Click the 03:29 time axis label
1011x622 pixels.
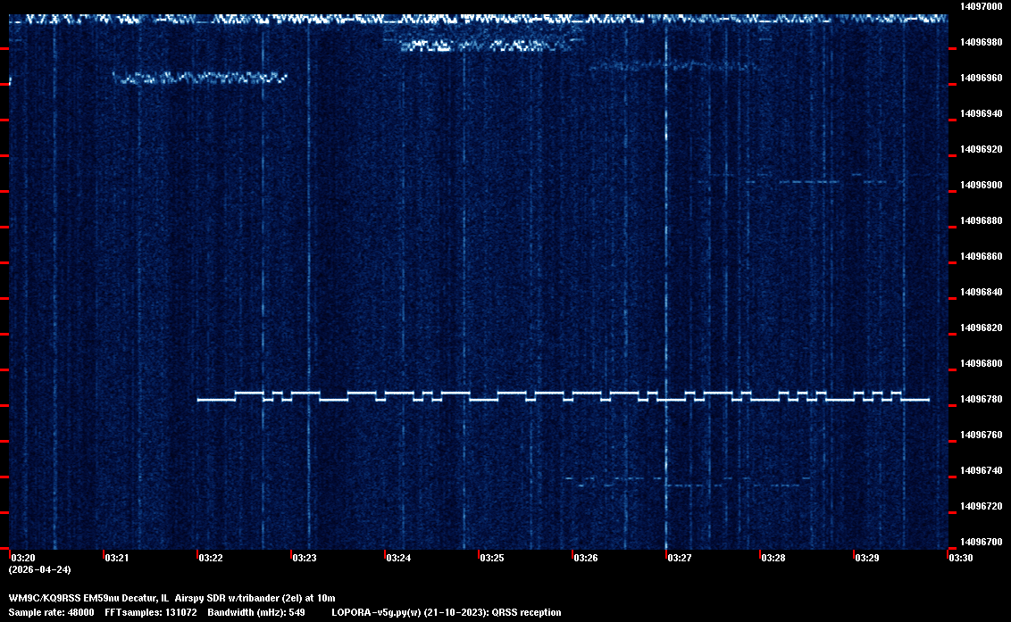867,558
